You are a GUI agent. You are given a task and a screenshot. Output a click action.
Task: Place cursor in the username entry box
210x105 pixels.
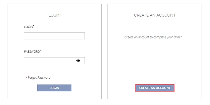click(x=54, y=36)
